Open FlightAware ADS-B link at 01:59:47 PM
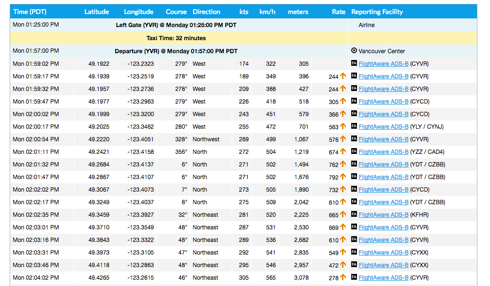Screen dimensions: 490x286 point(383,102)
